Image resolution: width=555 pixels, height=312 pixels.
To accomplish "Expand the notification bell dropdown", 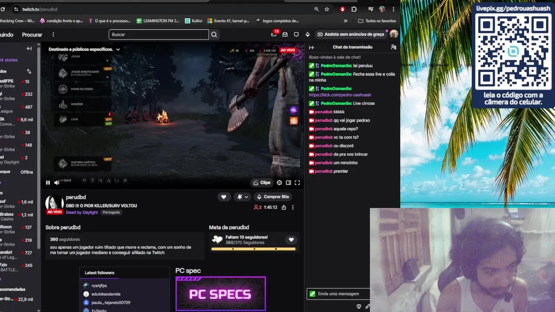I will pos(242,197).
